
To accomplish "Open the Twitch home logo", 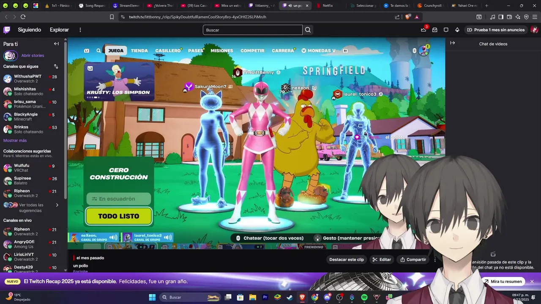I will [x=7, y=30].
